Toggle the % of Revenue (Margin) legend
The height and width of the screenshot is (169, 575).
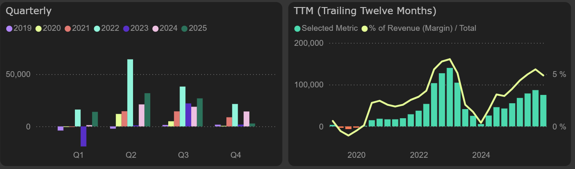(x=364, y=28)
